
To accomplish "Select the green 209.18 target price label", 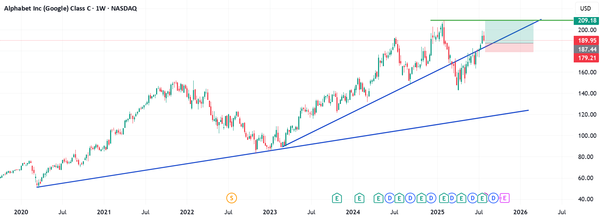I will pyautogui.click(x=586, y=20).
